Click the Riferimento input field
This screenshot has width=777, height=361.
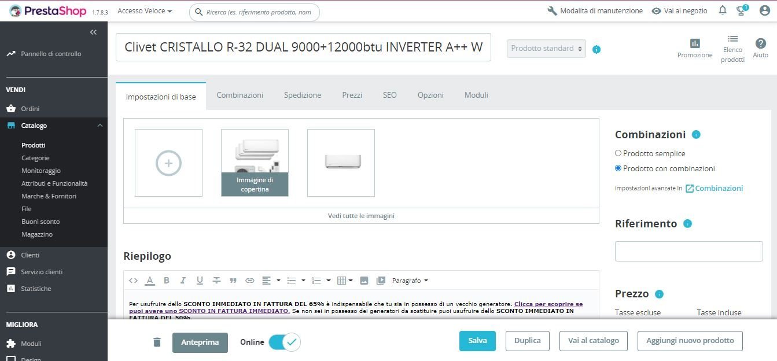pos(688,251)
